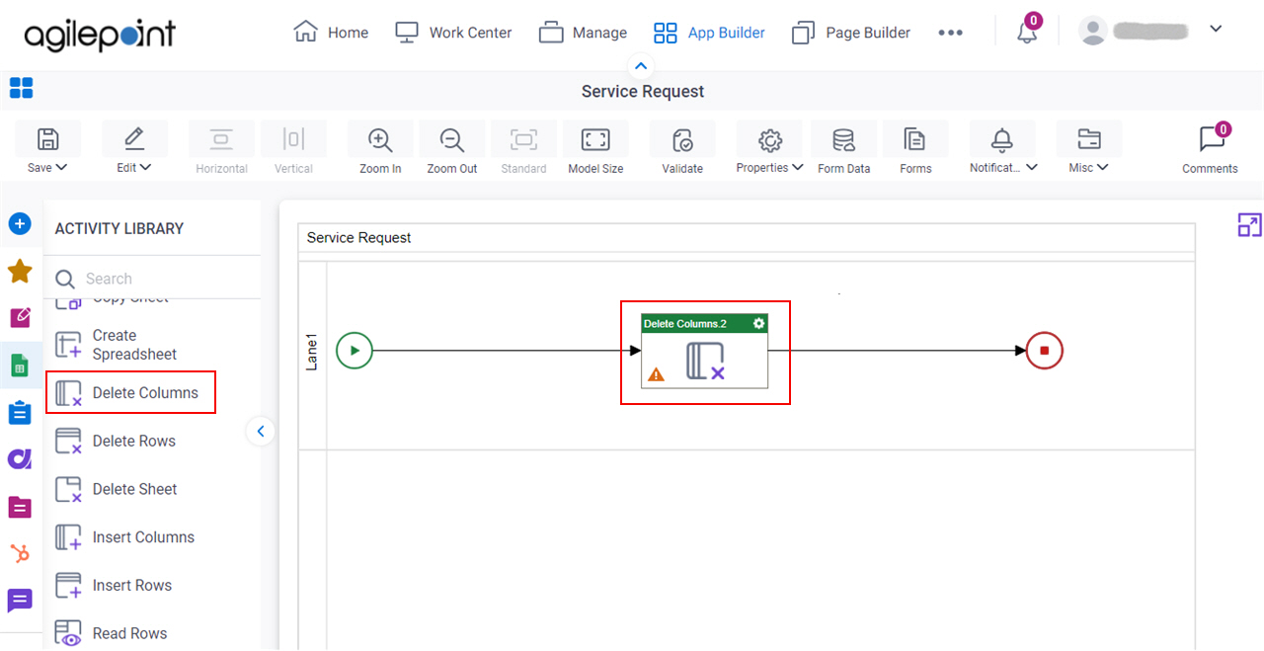This screenshot has height=651, width=1264.
Task: Click the user avatar icon
Action: point(1093,32)
